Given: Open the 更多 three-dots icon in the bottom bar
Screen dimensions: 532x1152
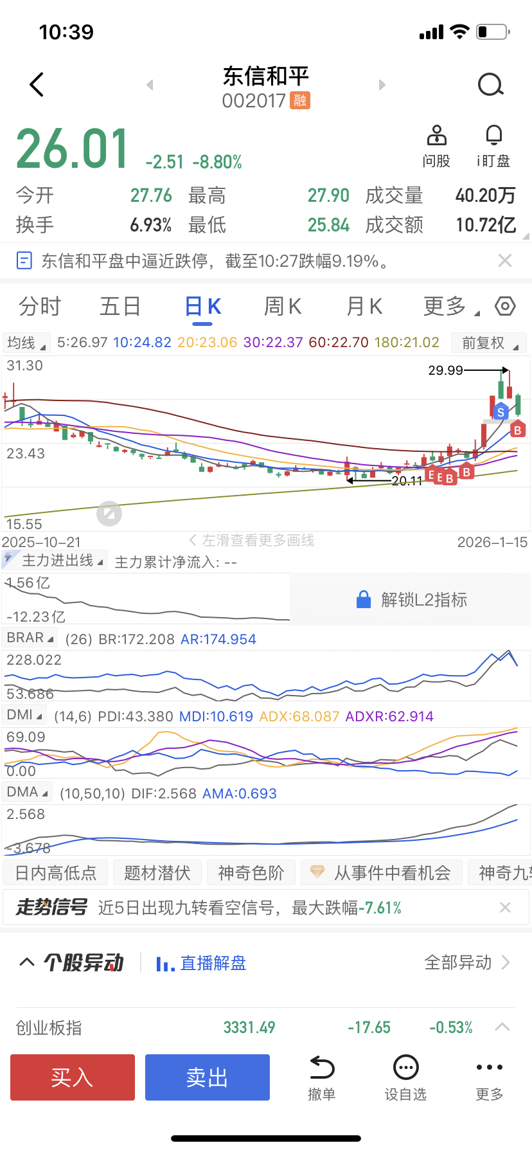Looking at the screenshot, I should (x=490, y=1067).
